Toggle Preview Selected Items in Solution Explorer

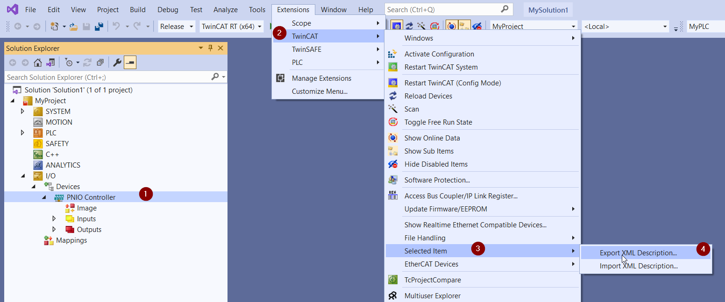pos(130,62)
